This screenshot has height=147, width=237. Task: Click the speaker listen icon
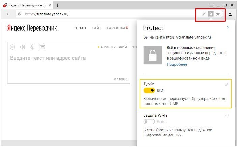tap(22, 47)
